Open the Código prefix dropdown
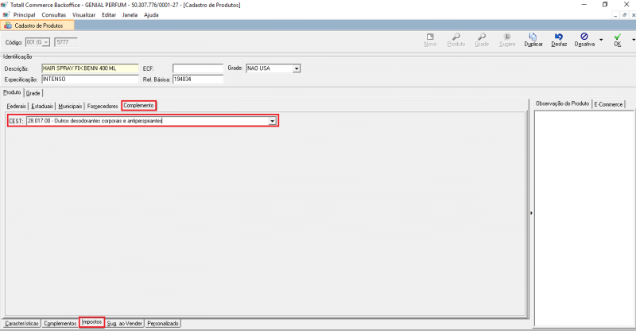The image size is (636, 331). [x=46, y=41]
